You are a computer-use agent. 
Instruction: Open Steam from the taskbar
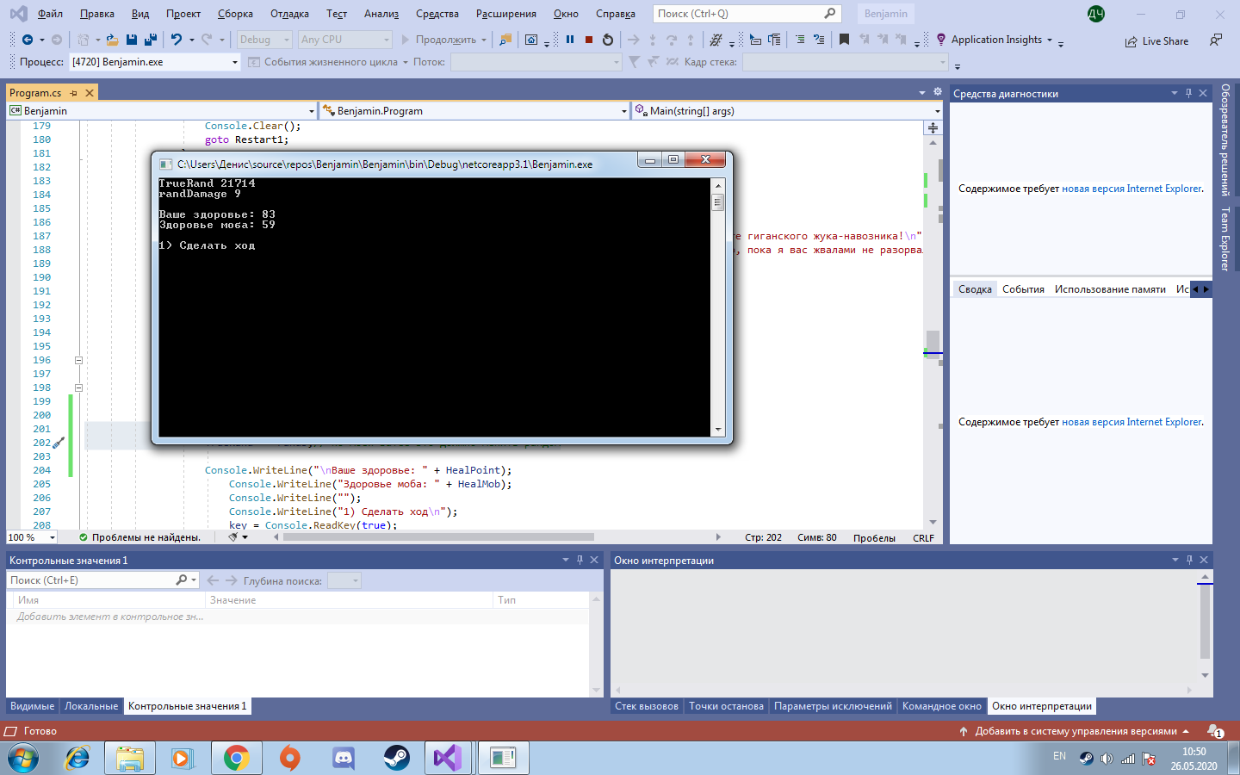[396, 758]
